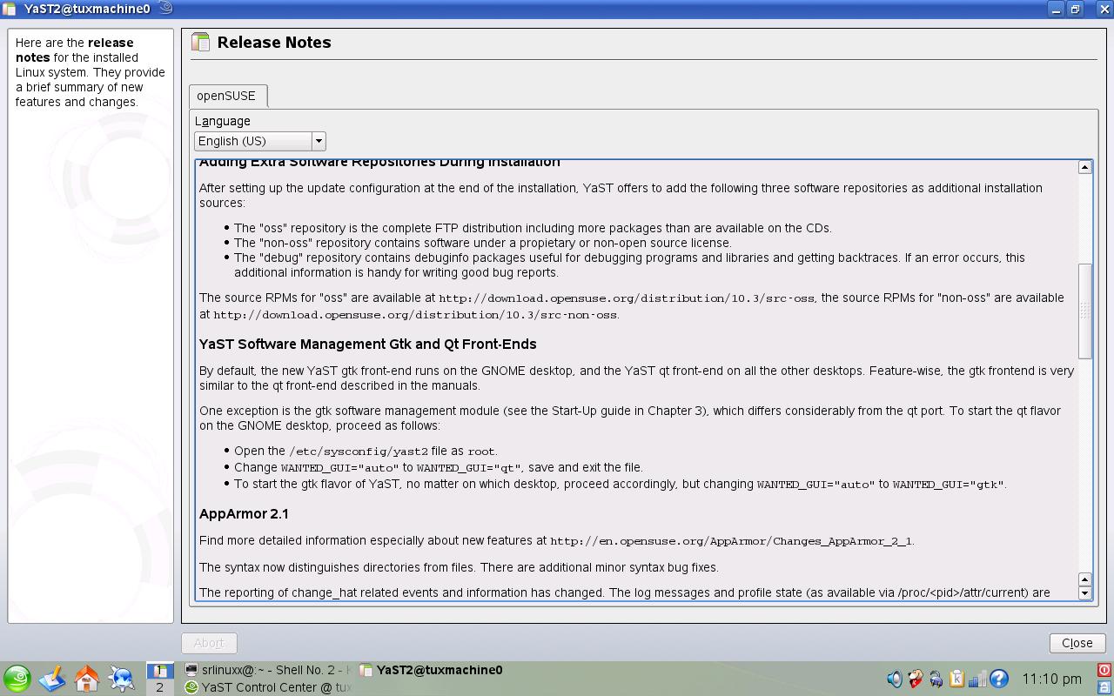Click the 11:10 pm clock
Viewport: 1114px width, 696px height.
1052,679
